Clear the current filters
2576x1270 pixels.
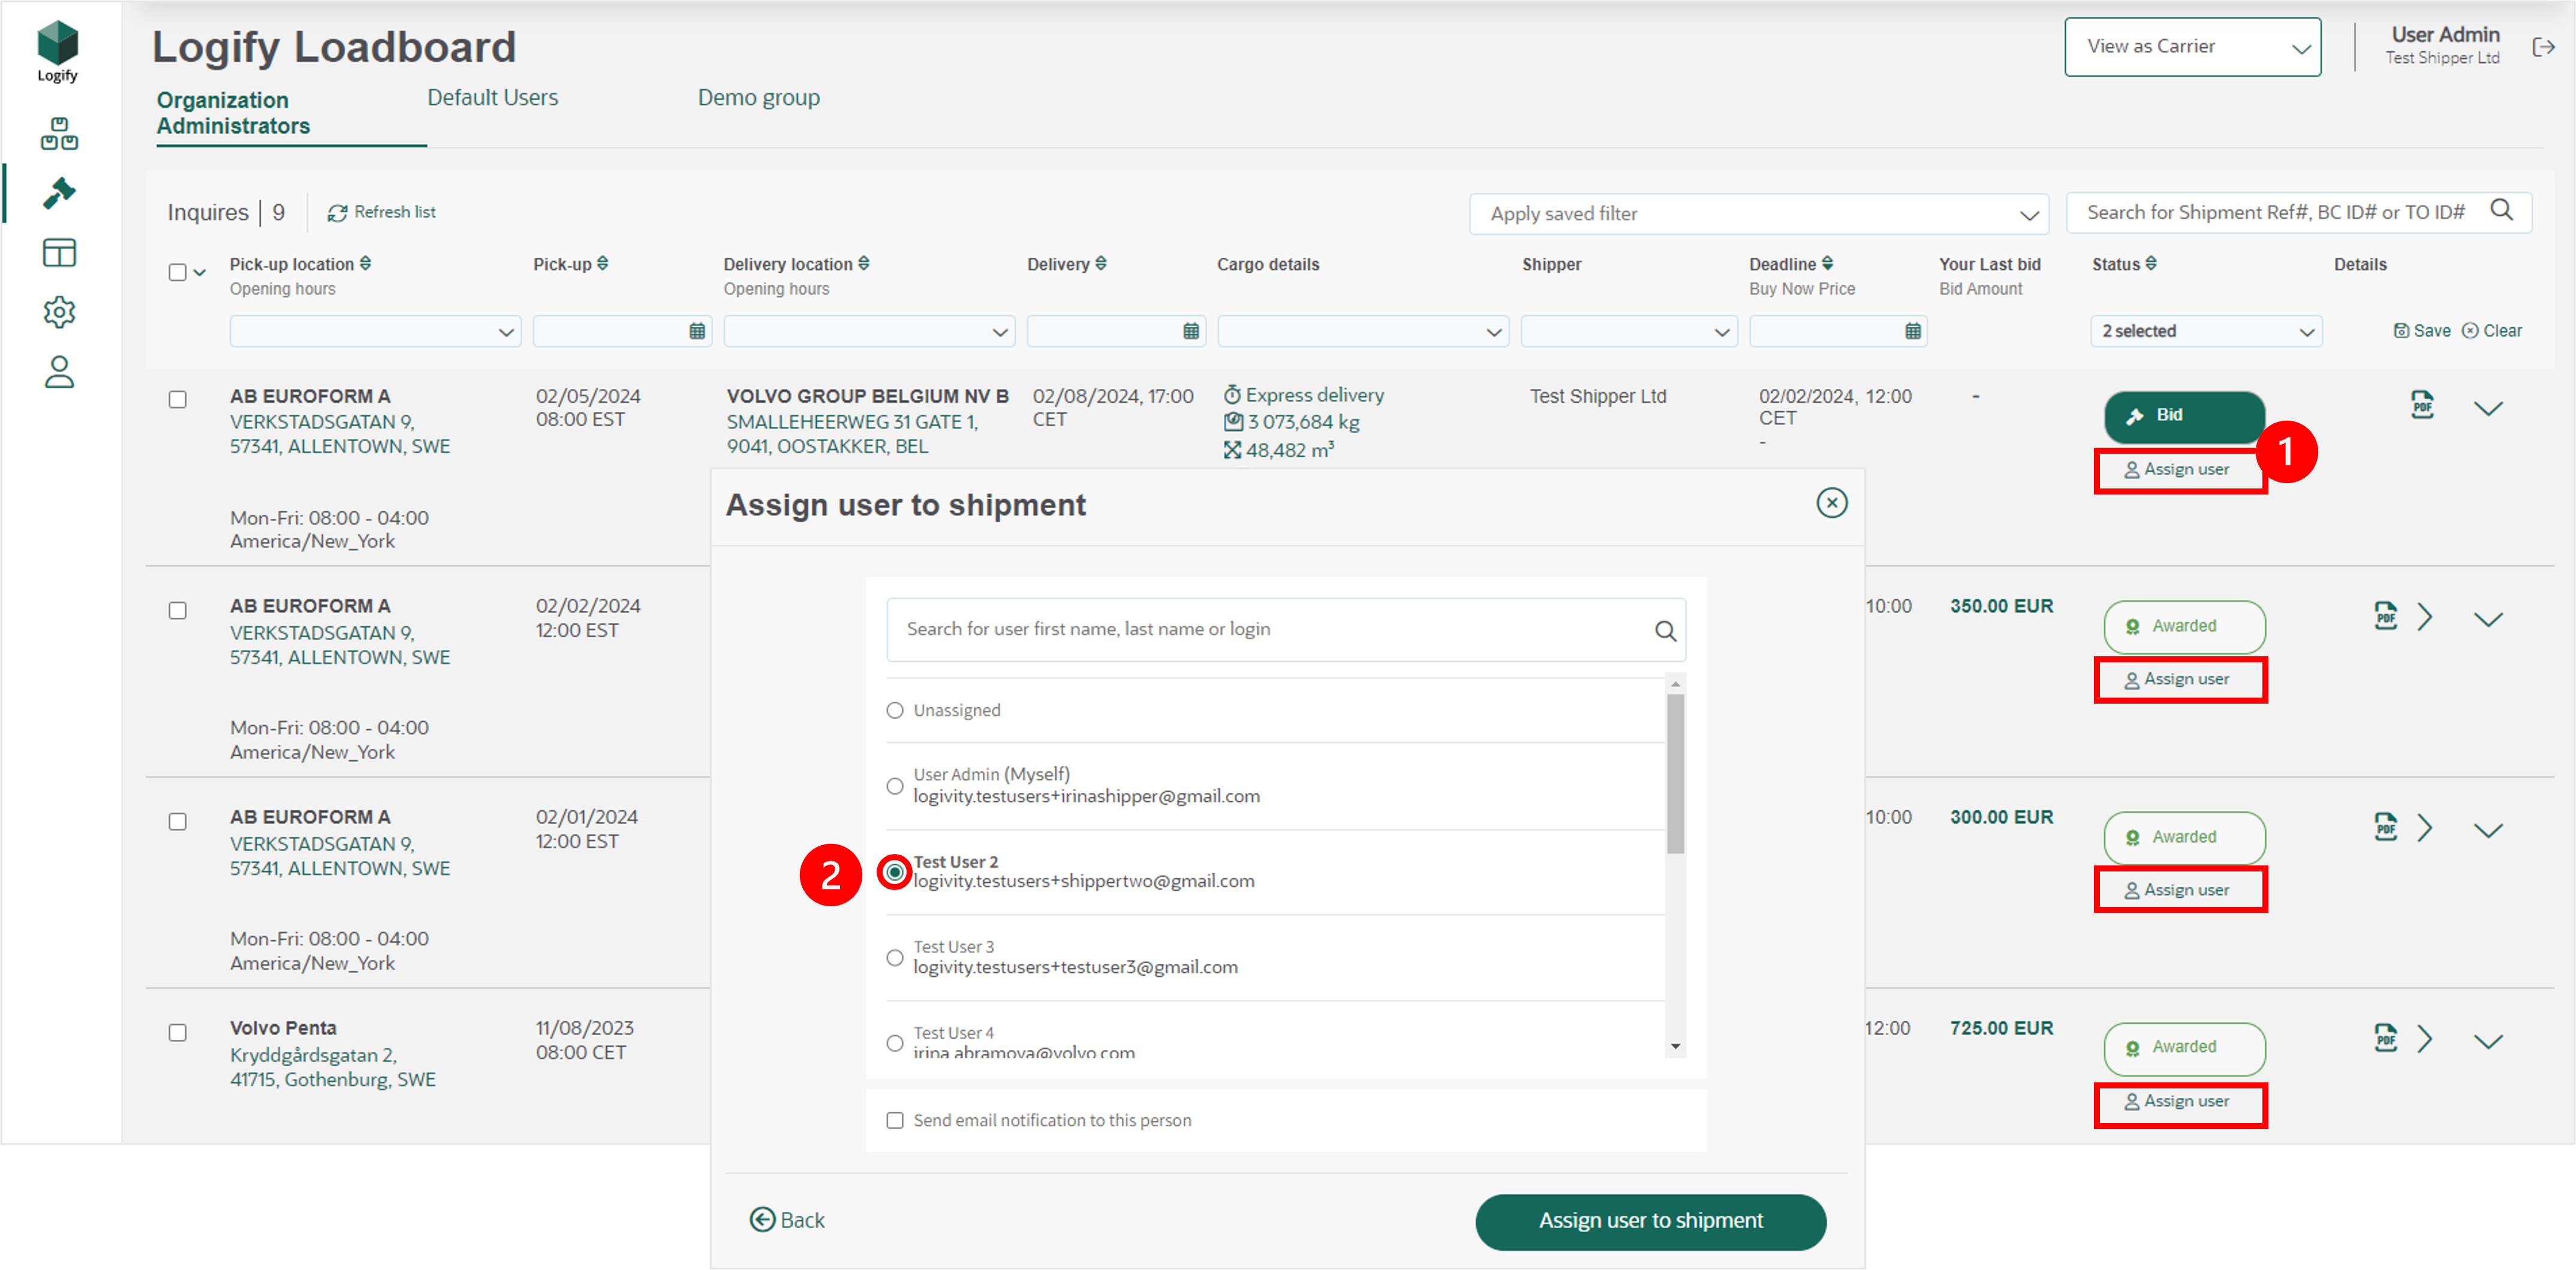point(2491,331)
